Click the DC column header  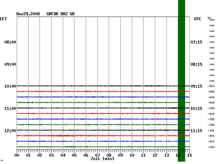209,18
